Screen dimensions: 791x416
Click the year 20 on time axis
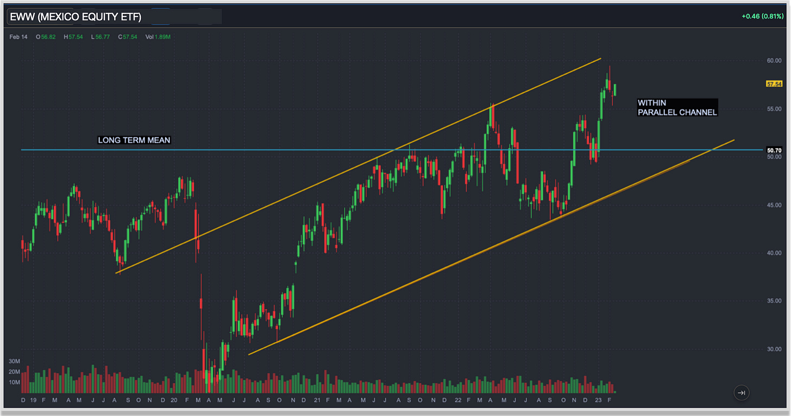point(174,400)
